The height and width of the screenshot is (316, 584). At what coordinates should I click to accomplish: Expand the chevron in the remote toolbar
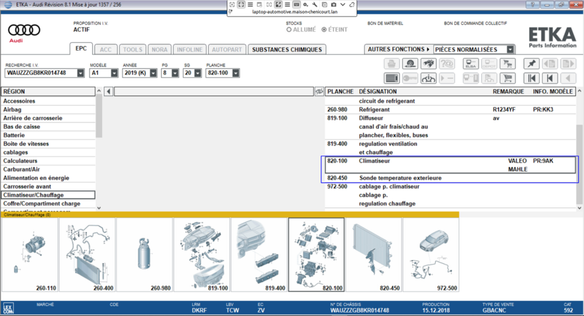(x=342, y=5)
